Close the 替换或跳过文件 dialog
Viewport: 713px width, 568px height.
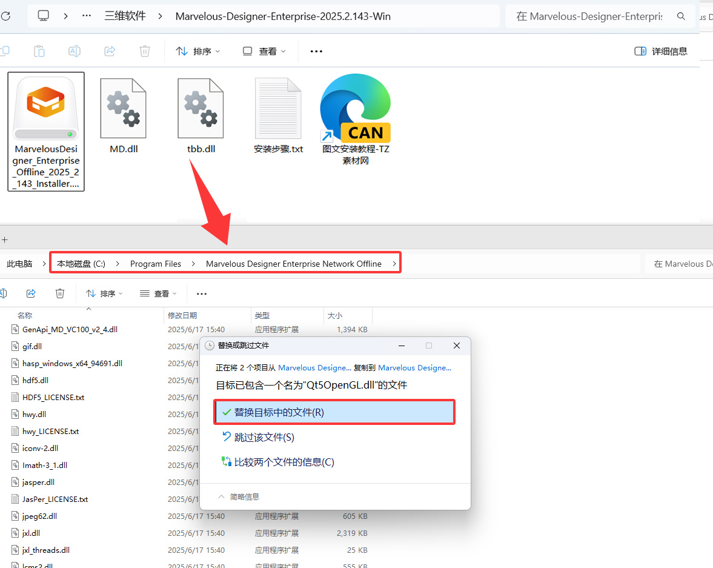point(457,346)
